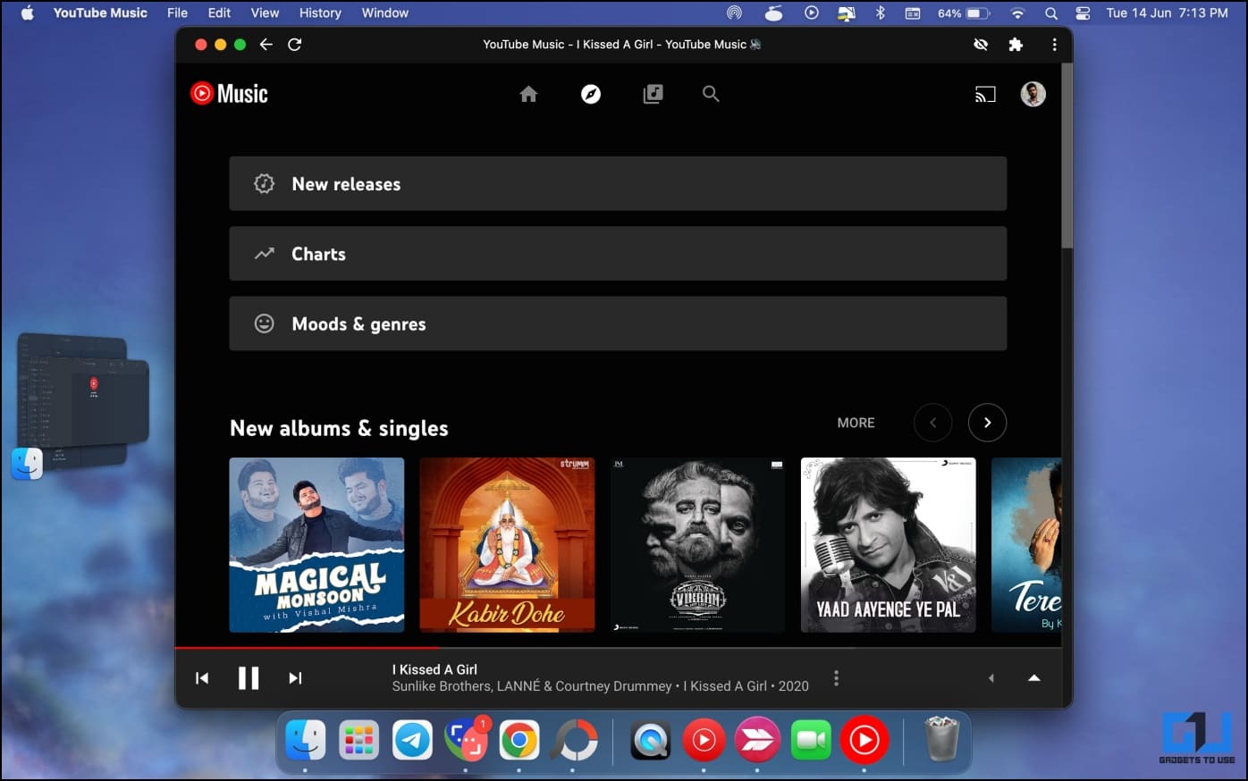Image resolution: width=1248 pixels, height=781 pixels.
Task: Click the YouTube Music logo
Action: 229,94
